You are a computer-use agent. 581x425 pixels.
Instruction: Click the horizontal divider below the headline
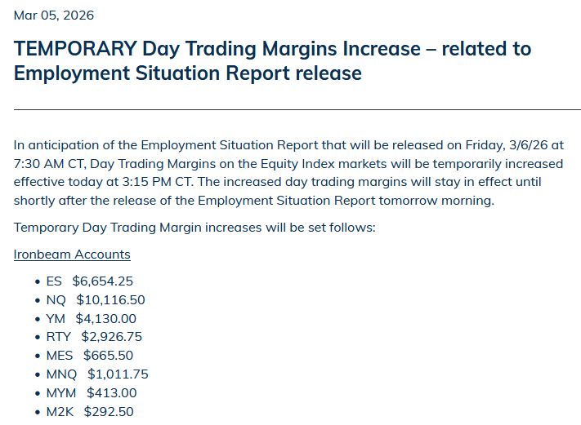click(x=297, y=109)
